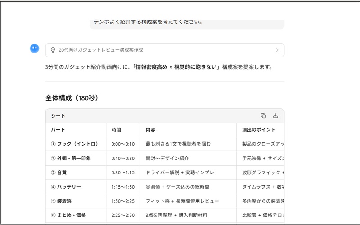Click the 多角度からの装着映 cell
The width and height of the screenshot is (360, 225).
261,201
